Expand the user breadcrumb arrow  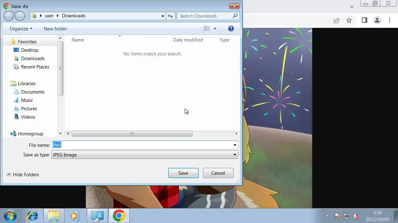58,16
